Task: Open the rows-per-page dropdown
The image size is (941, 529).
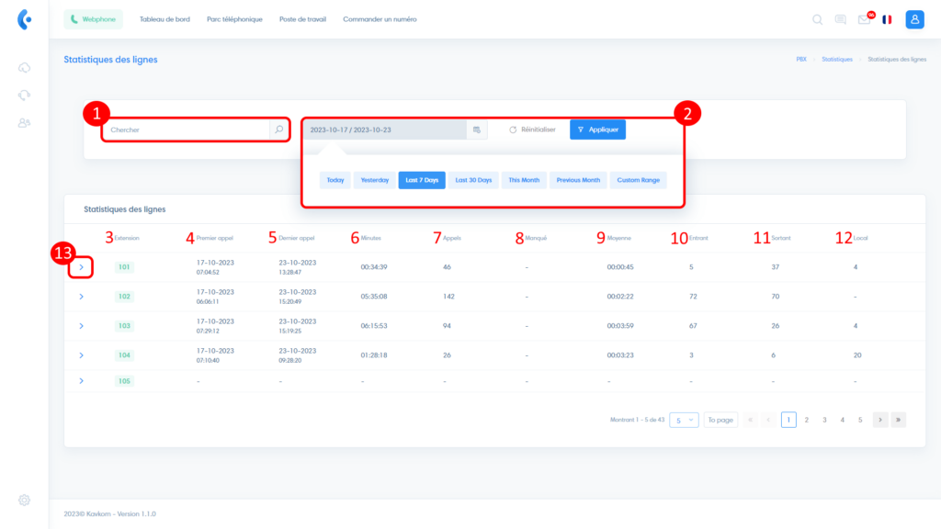Action: pos(685,420)
